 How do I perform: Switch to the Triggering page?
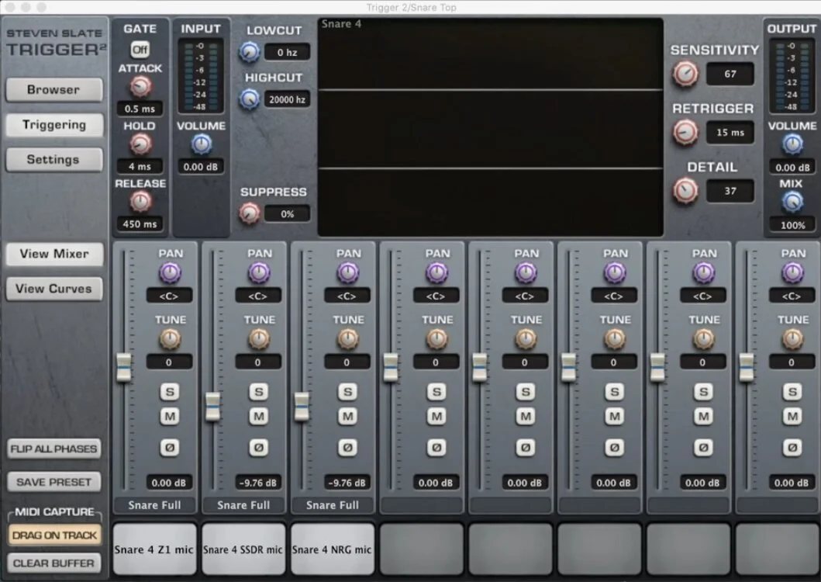point(54,125)
